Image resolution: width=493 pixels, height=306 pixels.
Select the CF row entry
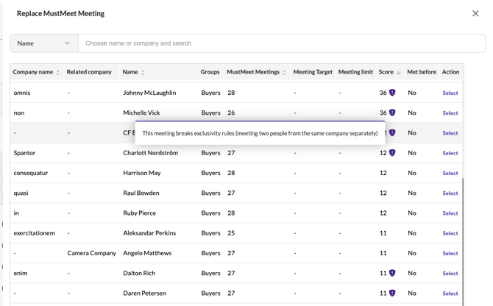click(450, 133)
